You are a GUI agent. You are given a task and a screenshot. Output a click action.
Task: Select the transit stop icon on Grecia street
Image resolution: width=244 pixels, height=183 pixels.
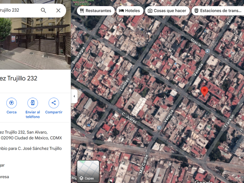point(207,51)
